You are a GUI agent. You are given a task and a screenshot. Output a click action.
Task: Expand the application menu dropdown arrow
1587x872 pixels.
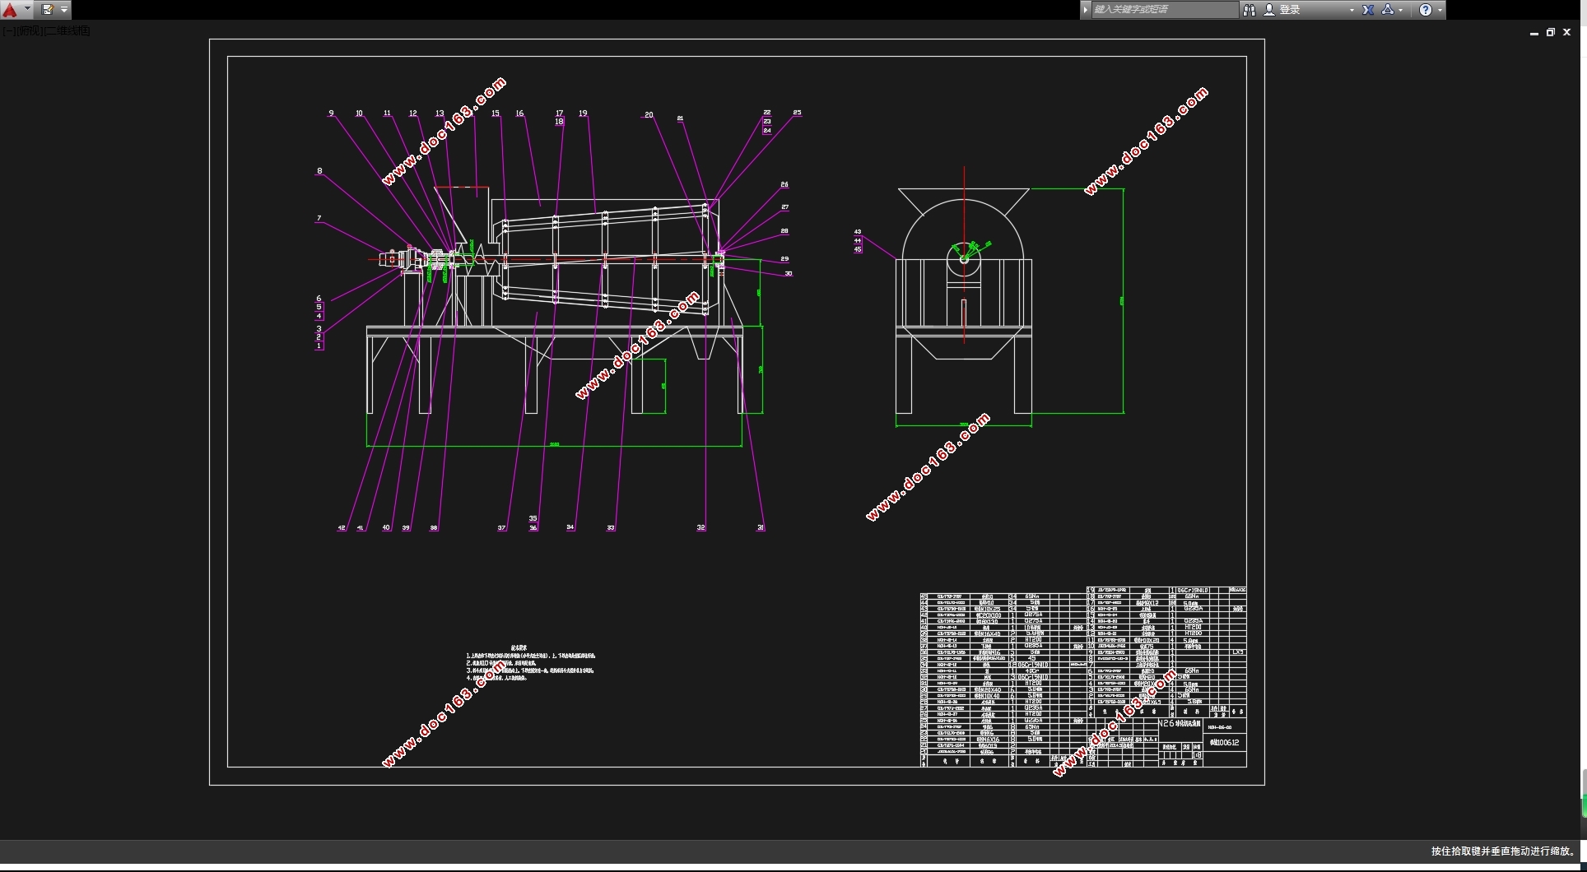[x=27, y=10]
